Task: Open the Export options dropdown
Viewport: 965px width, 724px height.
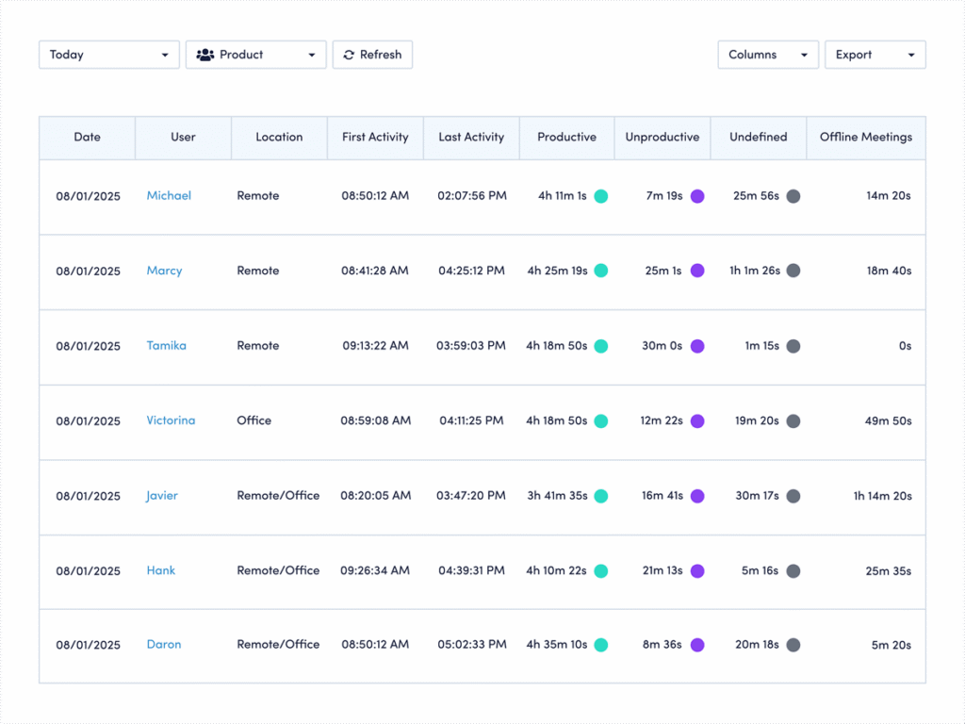Action: click(875, 54)
